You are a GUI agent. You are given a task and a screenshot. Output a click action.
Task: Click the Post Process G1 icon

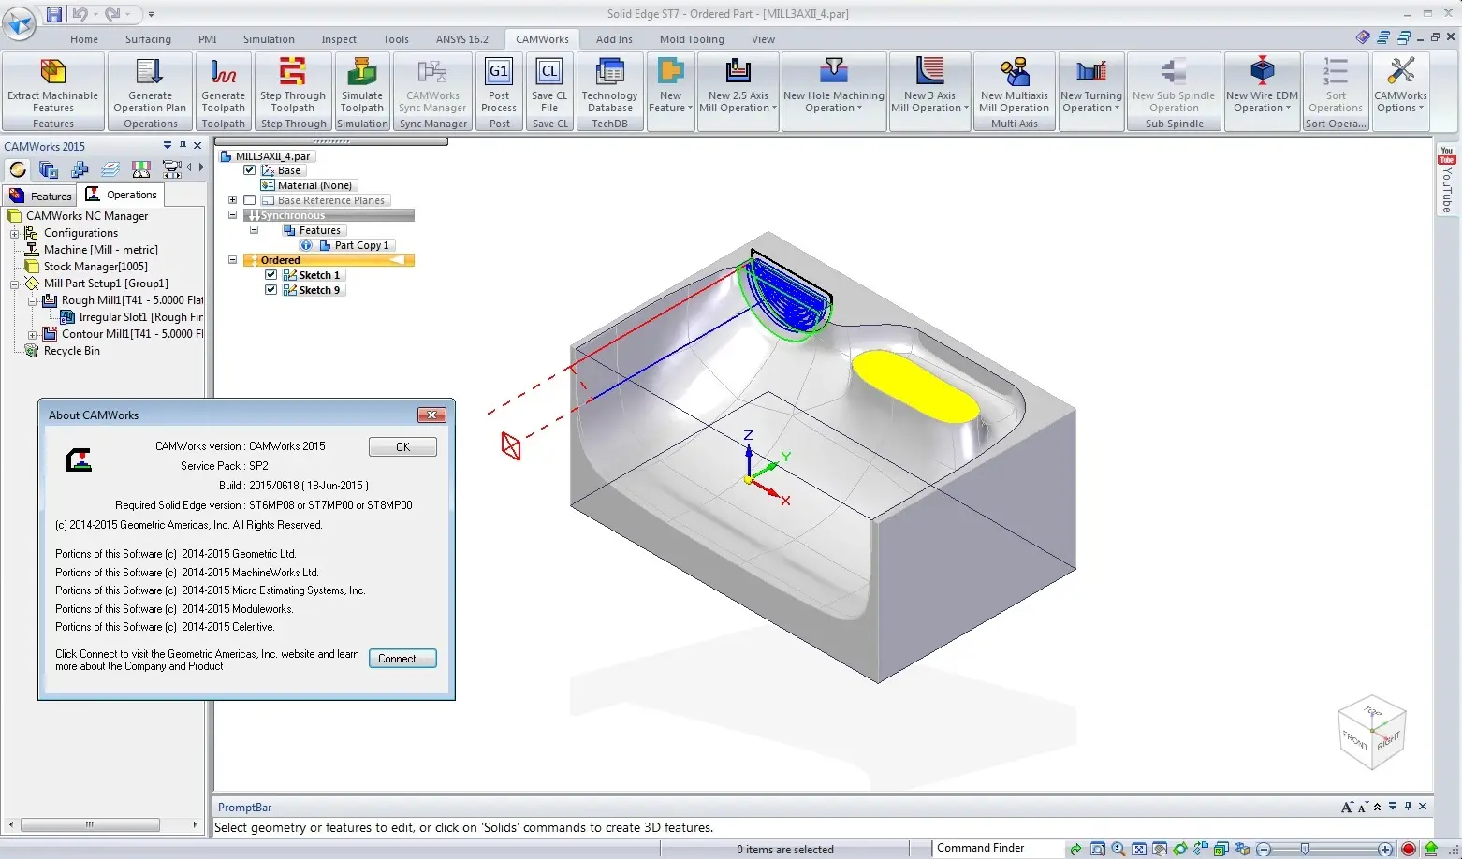click(499, 72)
